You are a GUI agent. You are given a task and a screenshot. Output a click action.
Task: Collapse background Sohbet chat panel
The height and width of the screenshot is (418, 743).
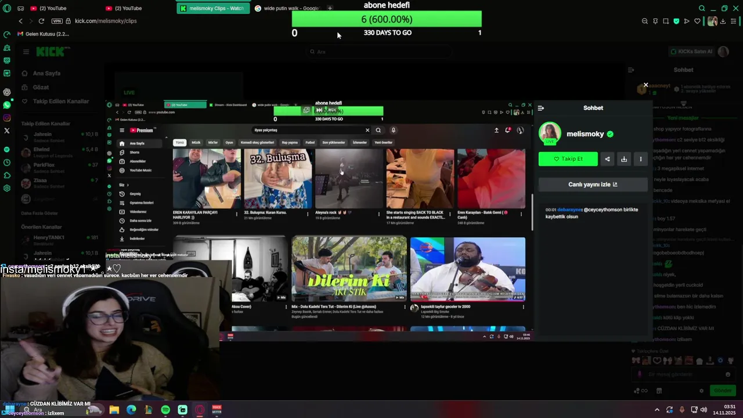[x=631, y=70]
